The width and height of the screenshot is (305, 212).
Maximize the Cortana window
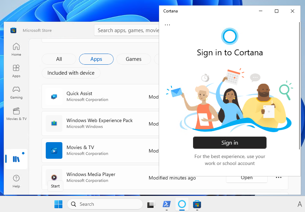point(277,11)
